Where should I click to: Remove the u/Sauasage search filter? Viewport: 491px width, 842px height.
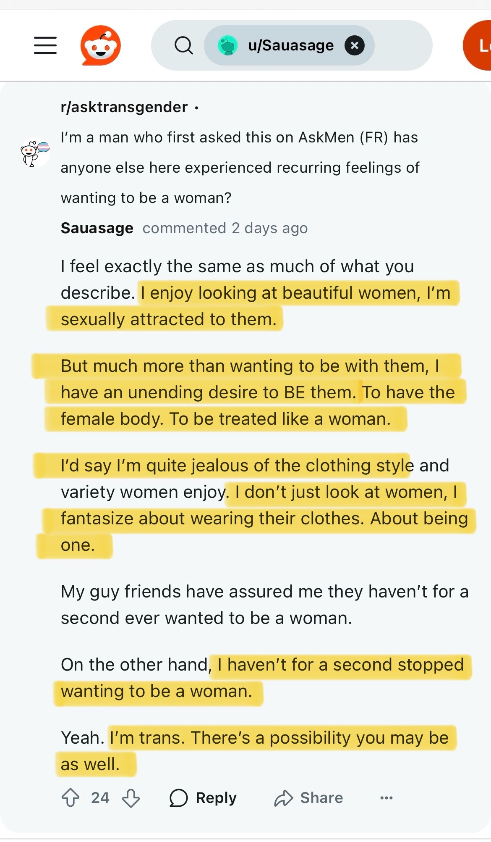coord(354,45)
